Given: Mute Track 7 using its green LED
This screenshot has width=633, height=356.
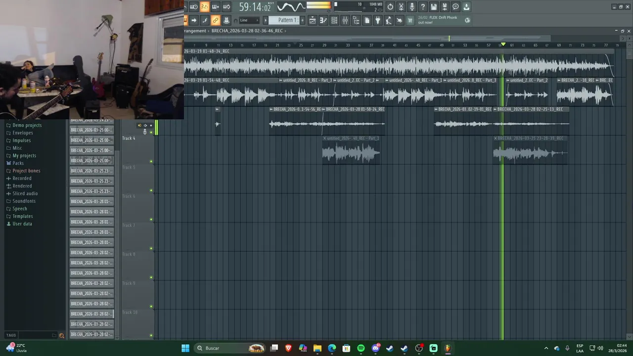Looking at the screenshot, I should tap(151, 248).
